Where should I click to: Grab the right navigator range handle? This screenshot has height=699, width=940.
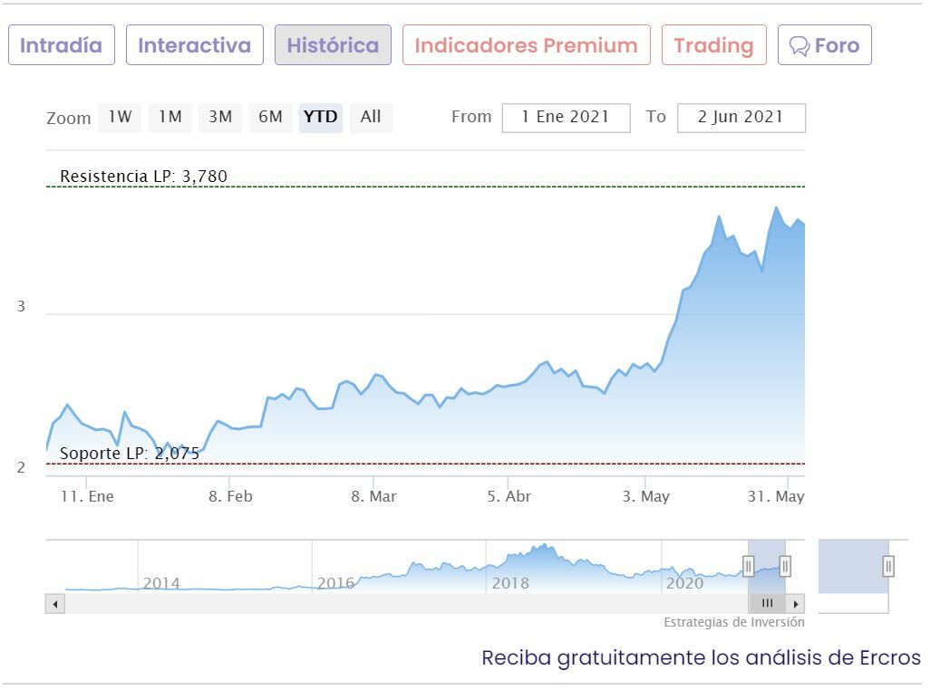(x=785, y=566)
